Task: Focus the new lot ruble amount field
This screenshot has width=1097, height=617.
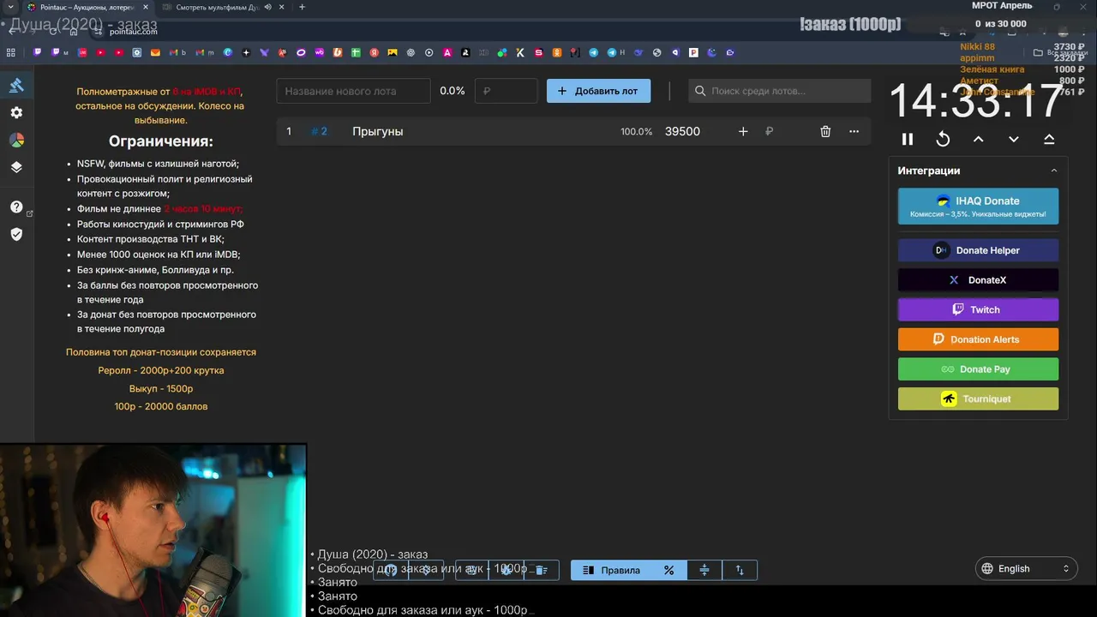Action: click(506, 91)
